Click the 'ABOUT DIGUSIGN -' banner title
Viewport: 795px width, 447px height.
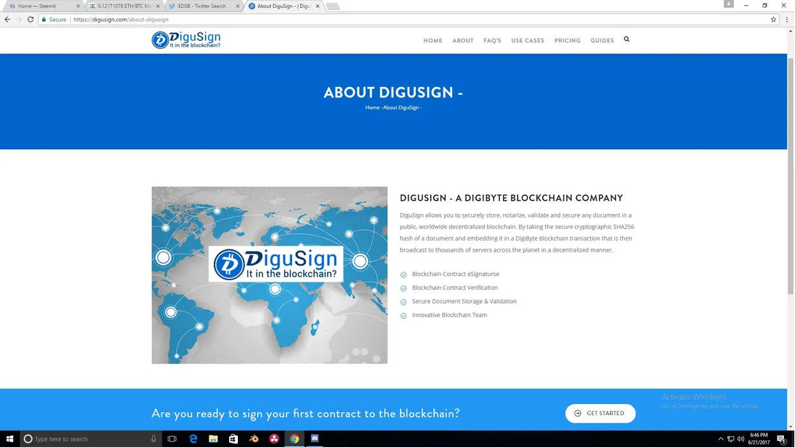tap(393, 93)
